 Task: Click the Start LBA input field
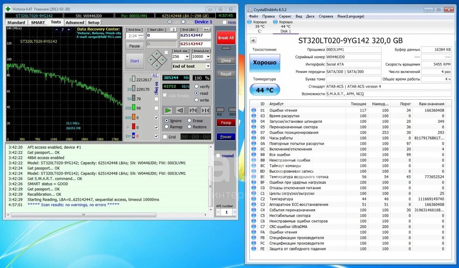(x=162, y=35)
